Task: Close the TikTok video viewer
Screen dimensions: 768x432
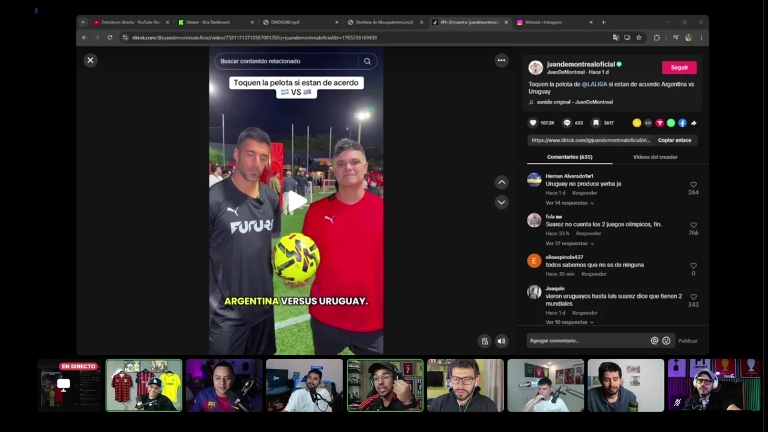Action: [91, 60]
